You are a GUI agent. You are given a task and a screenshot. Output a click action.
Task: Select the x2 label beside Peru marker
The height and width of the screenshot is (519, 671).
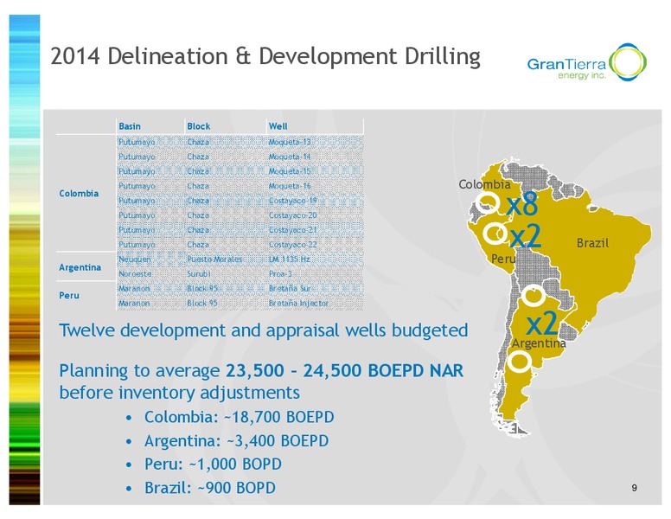coord(526,236)
